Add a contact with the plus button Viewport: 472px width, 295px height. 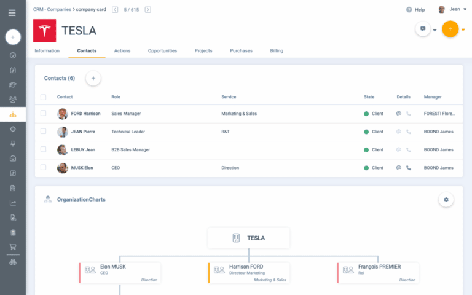point(93,78)
